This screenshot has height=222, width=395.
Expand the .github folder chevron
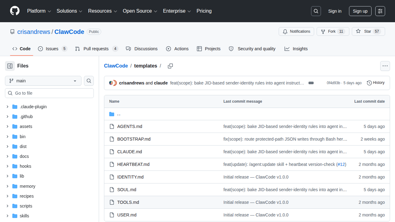coord(7,117)
